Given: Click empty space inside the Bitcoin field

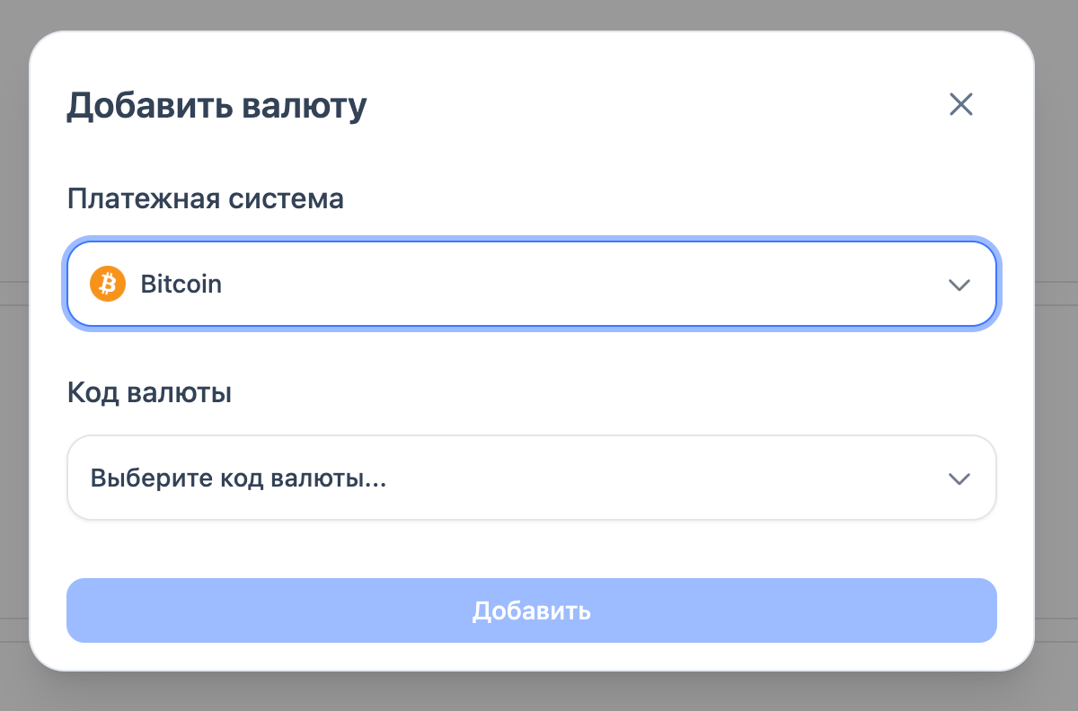Looking at the screenshot, I should pos(584,285).
